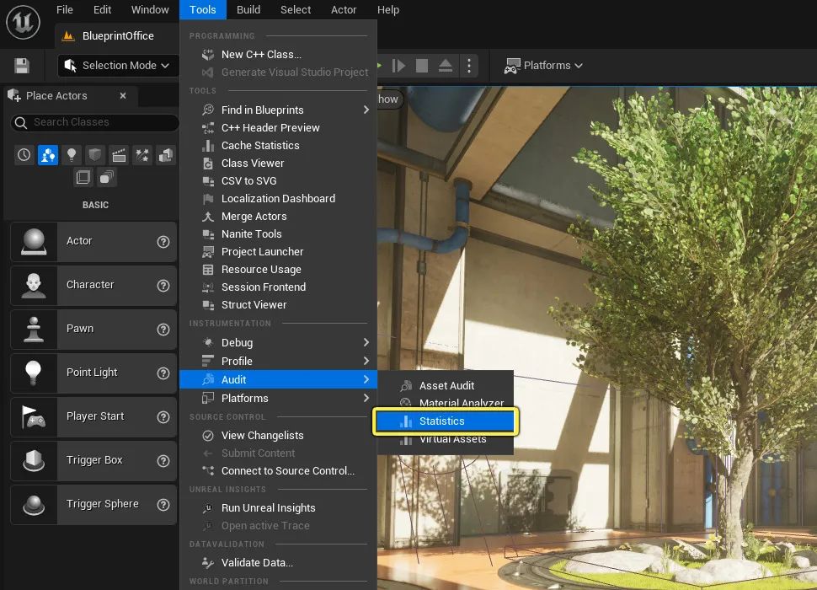Open Class Viewer from Tools menu
This screenshot has height=590, width=817.
(x=278, y=164)
